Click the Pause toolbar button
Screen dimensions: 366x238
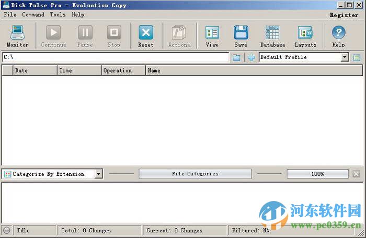point(85,36)
